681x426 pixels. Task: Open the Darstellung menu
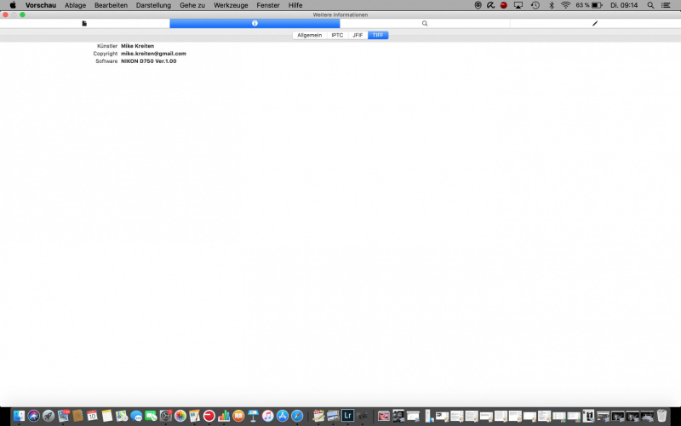[x=153, y=5]
